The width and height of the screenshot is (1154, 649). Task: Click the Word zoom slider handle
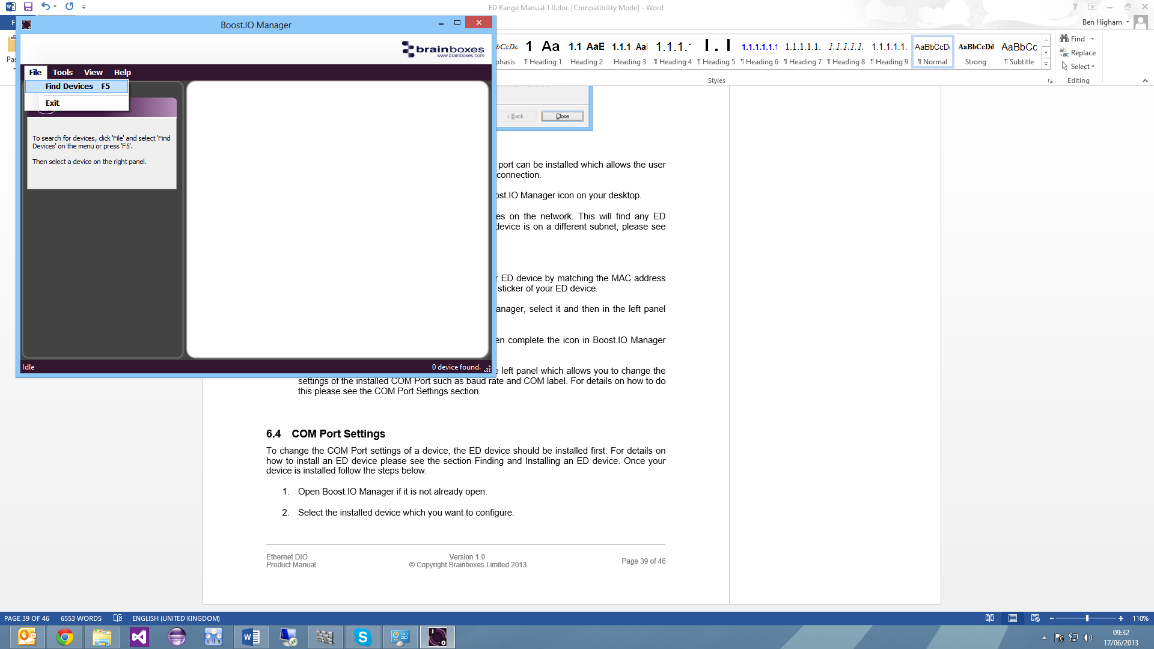1087,618
